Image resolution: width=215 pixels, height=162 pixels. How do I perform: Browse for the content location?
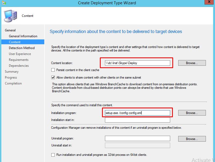pyautogui.click(x=192, y=63)
